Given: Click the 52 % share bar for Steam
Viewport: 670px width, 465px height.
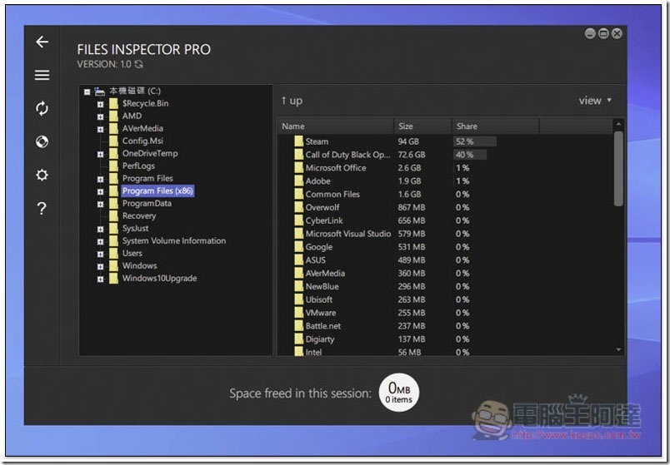Looking at the screenshot, I should pyautogui.click(x=475, y=141).
